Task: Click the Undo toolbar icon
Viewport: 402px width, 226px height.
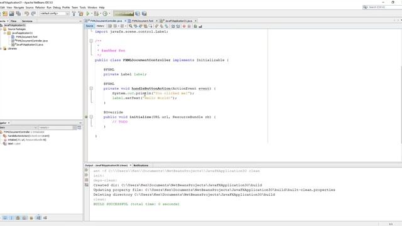Action: click(26, 13)
